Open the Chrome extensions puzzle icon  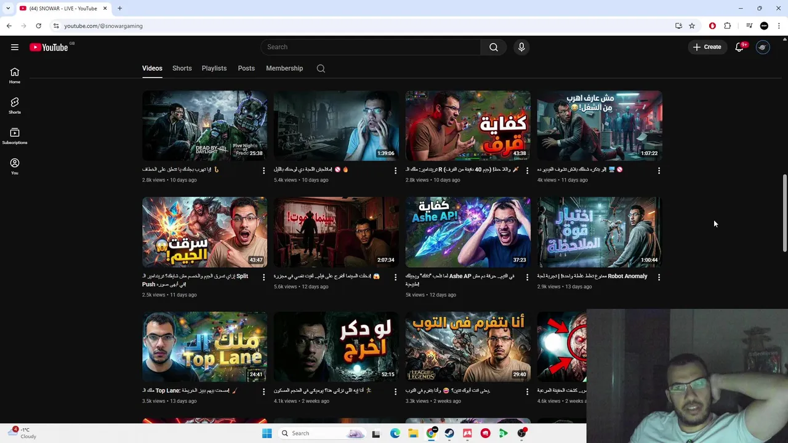click(728, 26)
